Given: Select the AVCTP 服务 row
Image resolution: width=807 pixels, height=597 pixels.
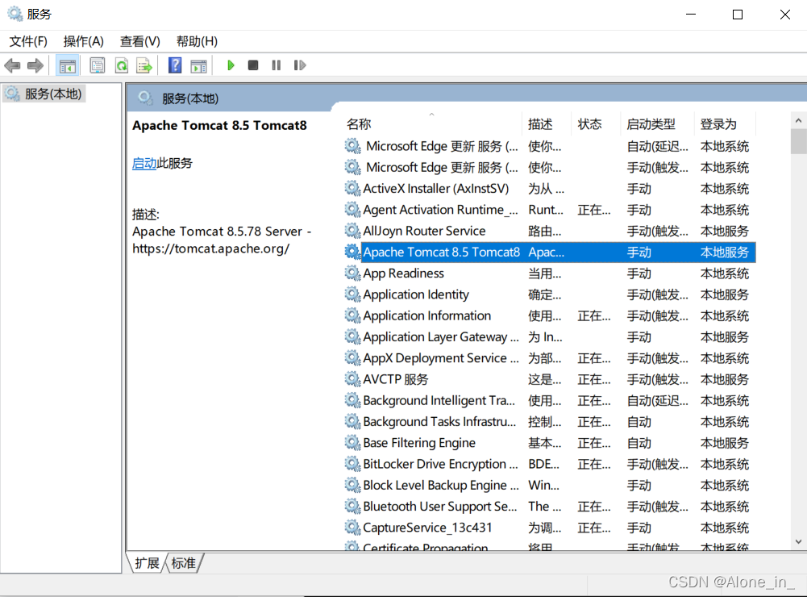Looking at the screenshot, I should (x=550, y=379).
